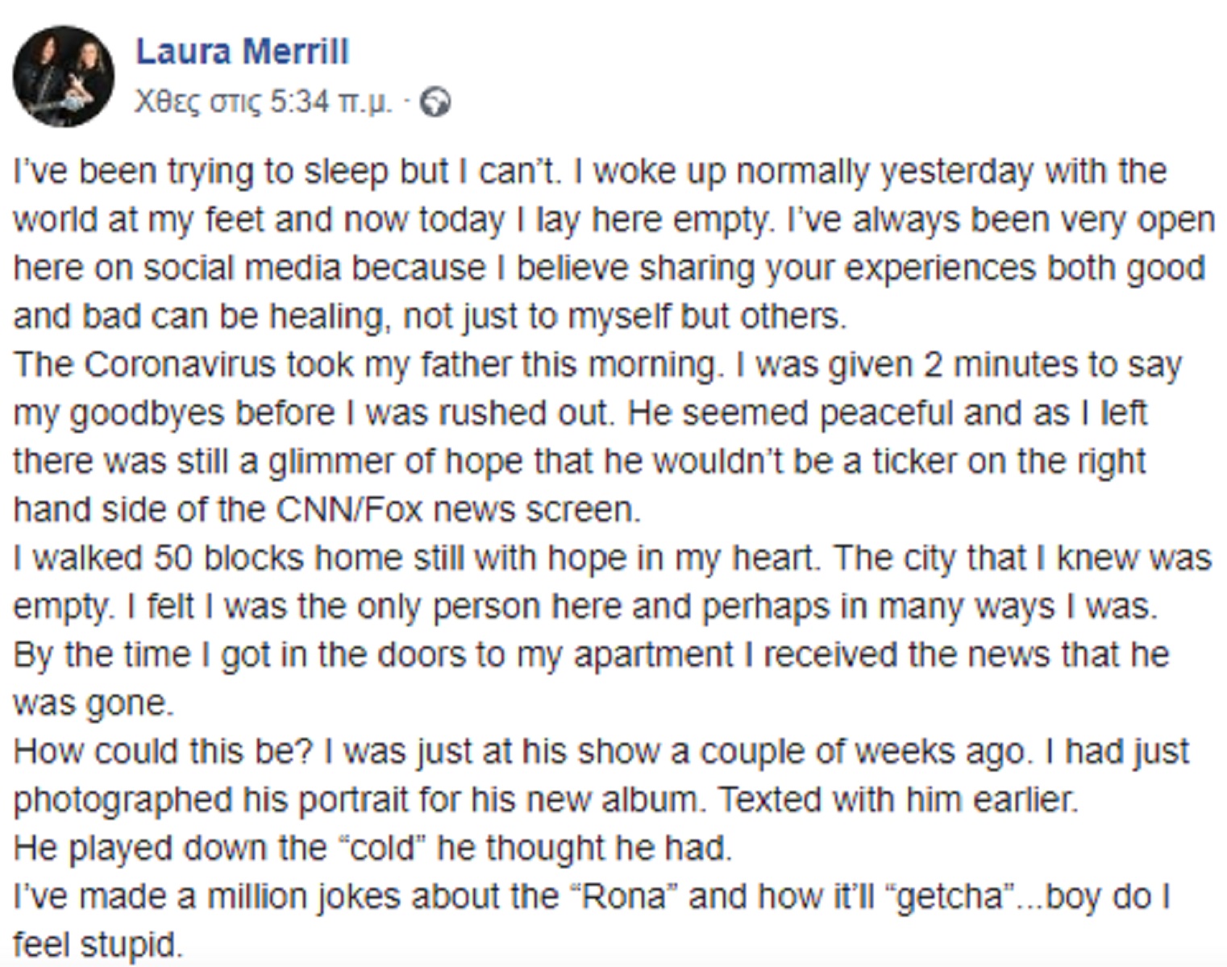This screenshot has width=1227, height=967.
Task: Click the post timestamp 'Χθες στις 5:34 π.μ.'
Action: [264, 102]
